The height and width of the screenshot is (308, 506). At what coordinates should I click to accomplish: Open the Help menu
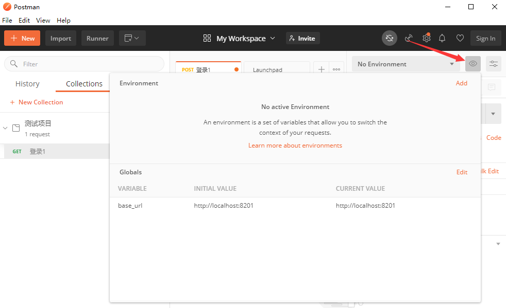click(63, 20)
